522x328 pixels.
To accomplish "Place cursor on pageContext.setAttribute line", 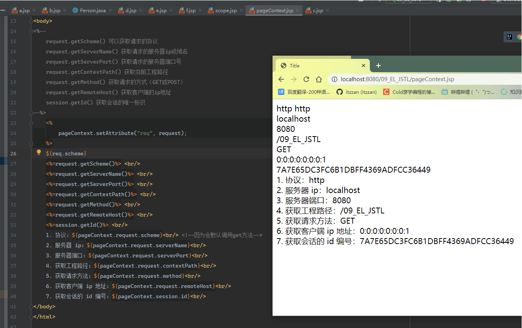I will [x=122, y=133].
